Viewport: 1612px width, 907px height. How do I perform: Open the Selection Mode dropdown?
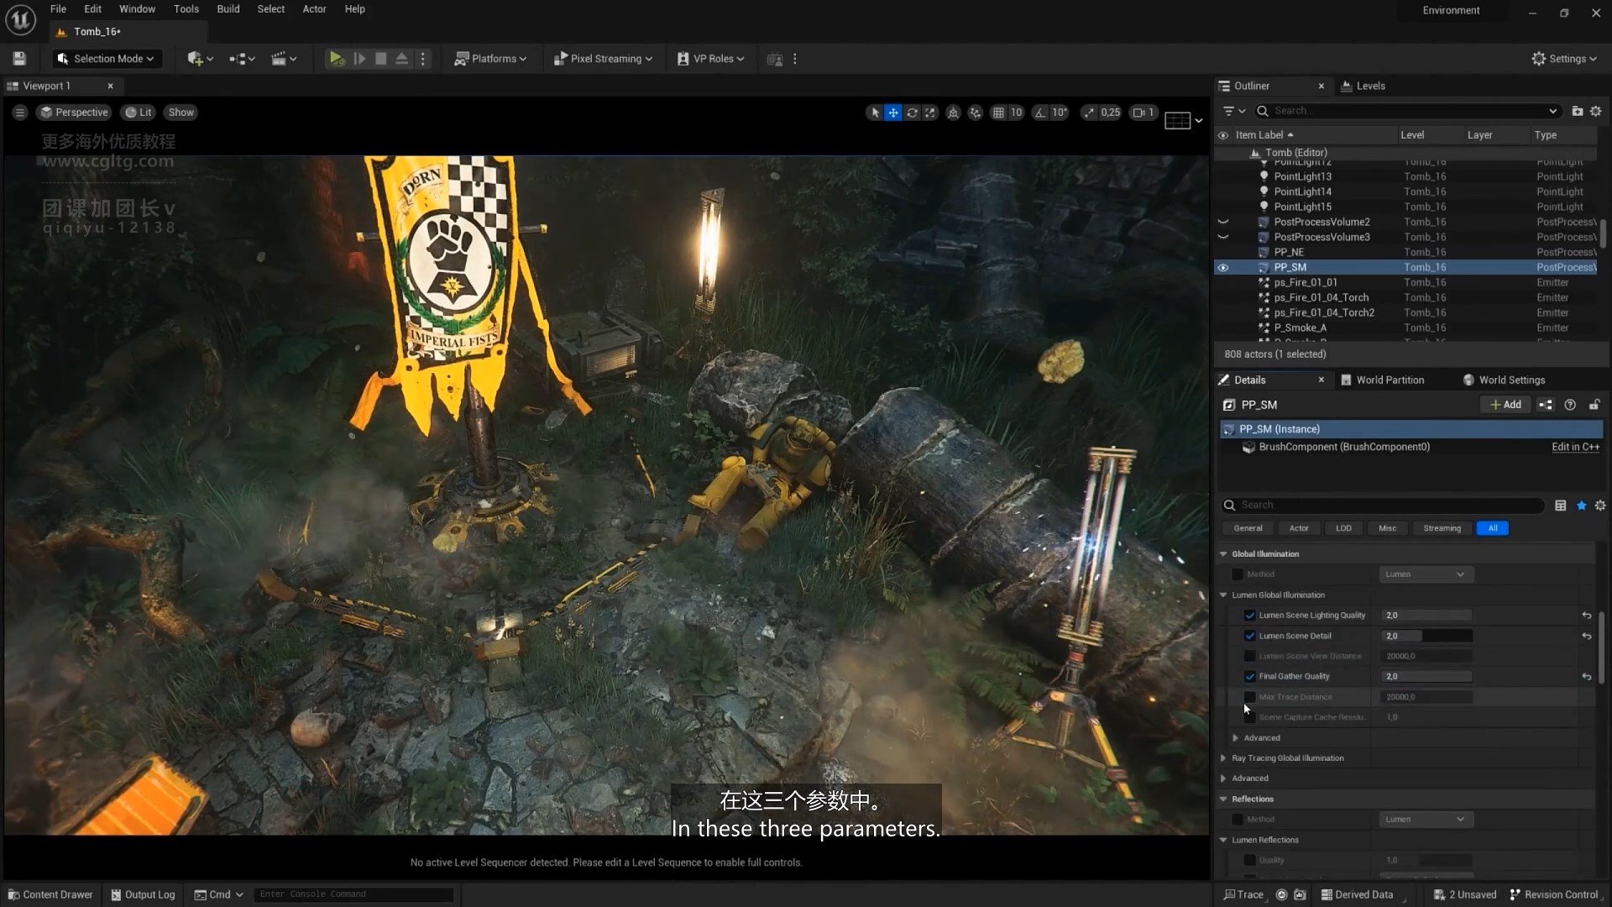106,59
